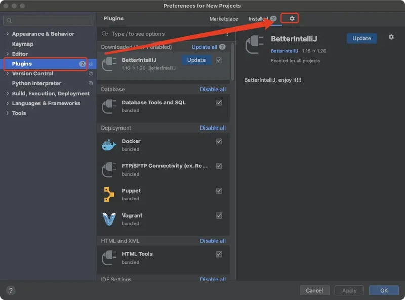Click the plugin list vertical scrollbar
Viewport: 405px width, 300px height.
point(232,62)
